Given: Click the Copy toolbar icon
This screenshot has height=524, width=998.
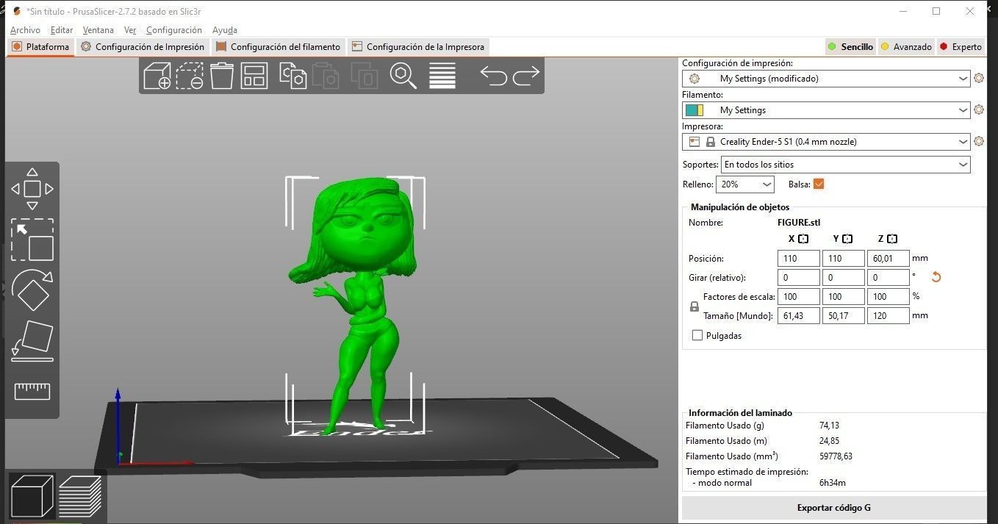Looking at the screenshot, I should point(293,76).
